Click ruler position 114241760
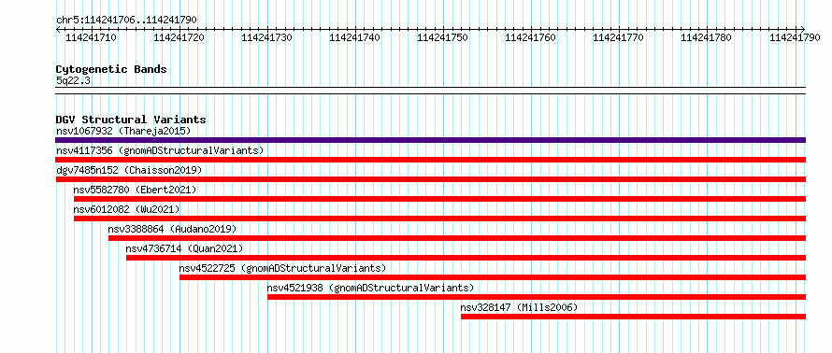This screenshot has height=353, width=832. [531, 37]
